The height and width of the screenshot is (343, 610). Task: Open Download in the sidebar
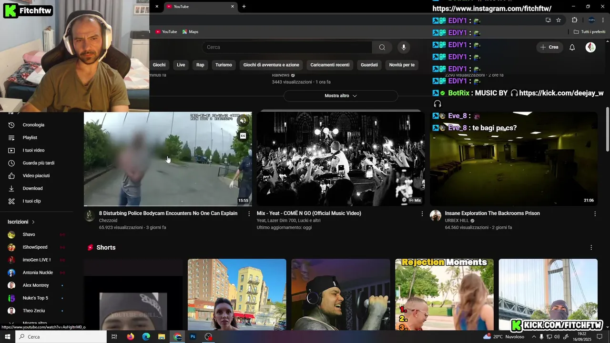pos(32,188)
